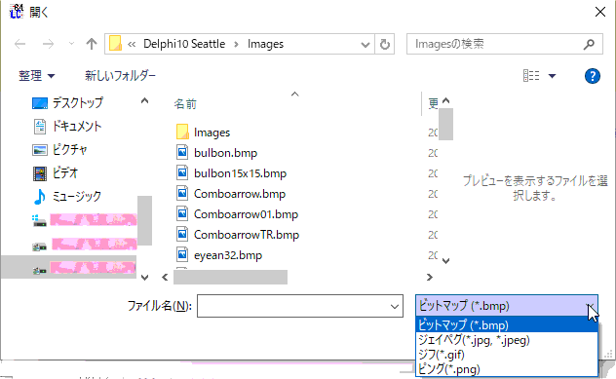Select the Images folder in file list
The image size is (616, 379).
[212, 133]
